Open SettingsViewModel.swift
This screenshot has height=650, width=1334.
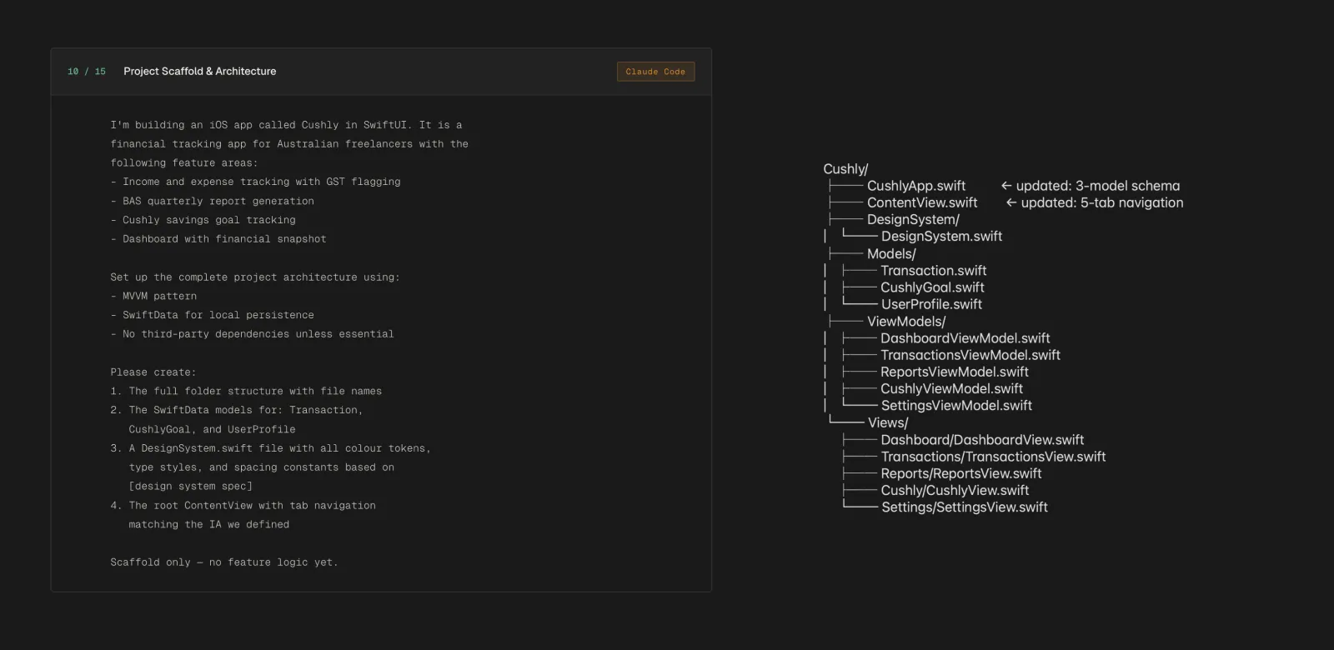click(x=956, y=406)
